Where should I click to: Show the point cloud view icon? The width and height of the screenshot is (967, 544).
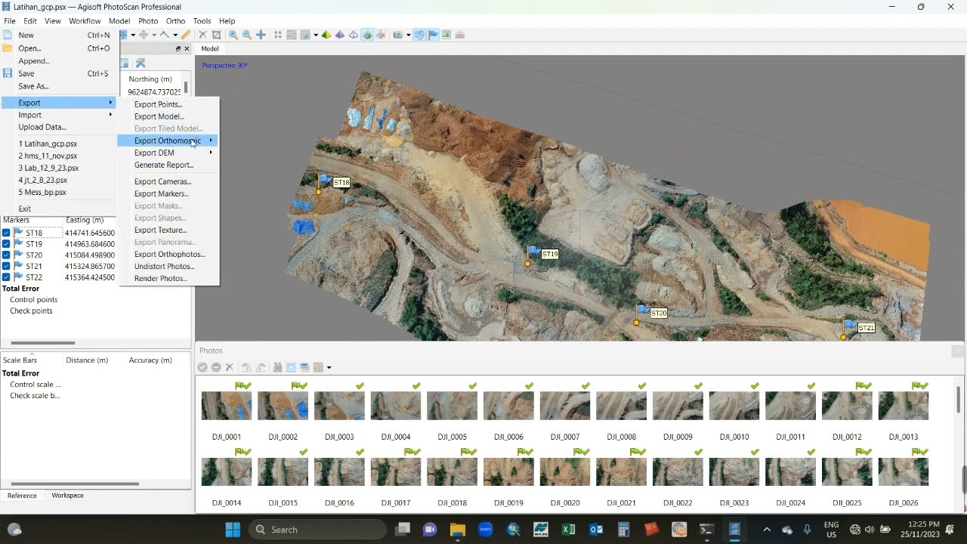pos(277,35)
